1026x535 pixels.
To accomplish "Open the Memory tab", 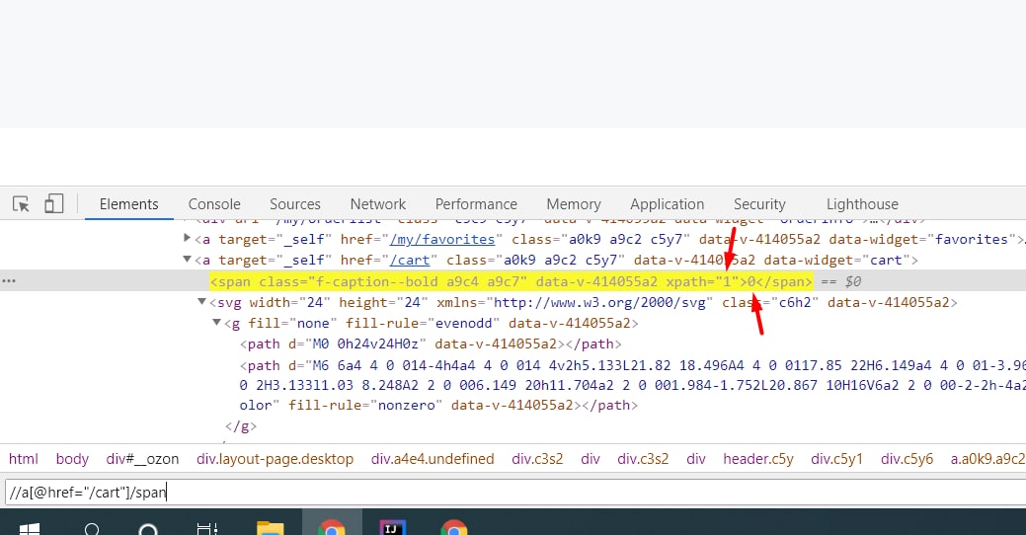I will [x=574, y=204].
